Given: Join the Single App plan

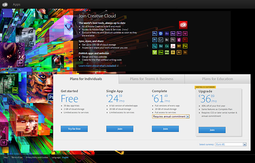Looking at the screenshot, I should coord(119,129).
